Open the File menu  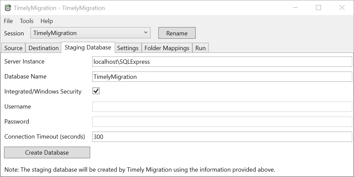click(8, 21)
